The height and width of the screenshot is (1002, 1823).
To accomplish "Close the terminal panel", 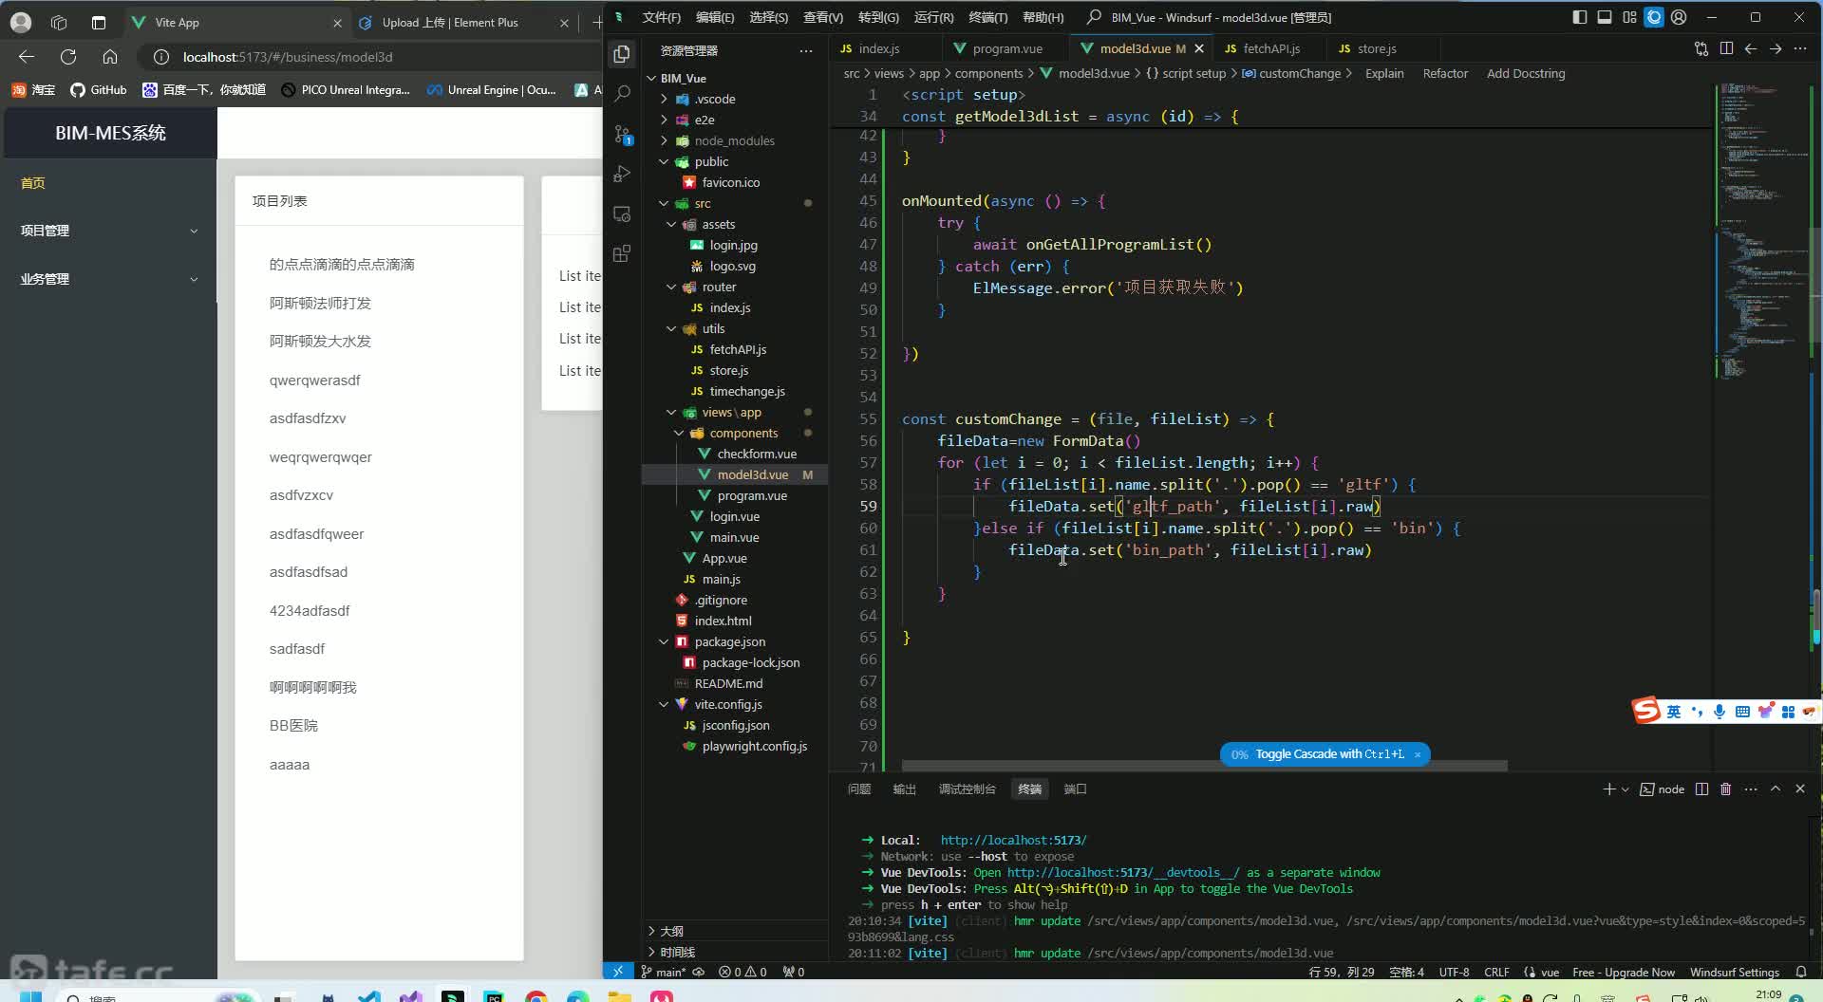I will click(1800, 789).
